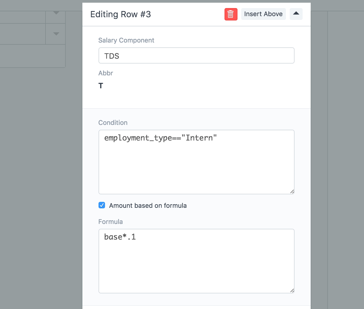
Task: Collapse the row editor with up arrow
Action: tap(296, 14)
